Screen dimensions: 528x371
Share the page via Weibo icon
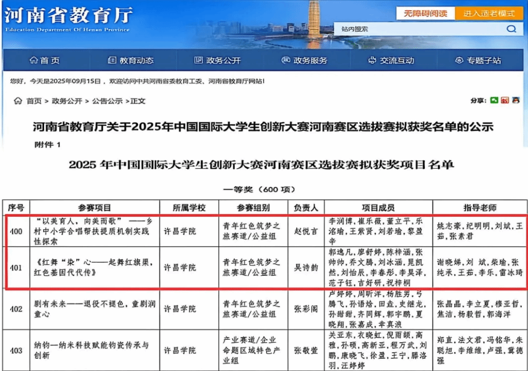point(504,100)
